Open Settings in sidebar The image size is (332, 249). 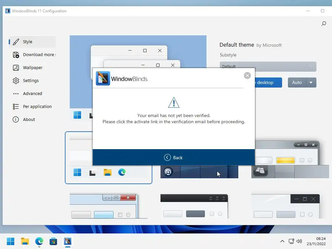[32, 80]
